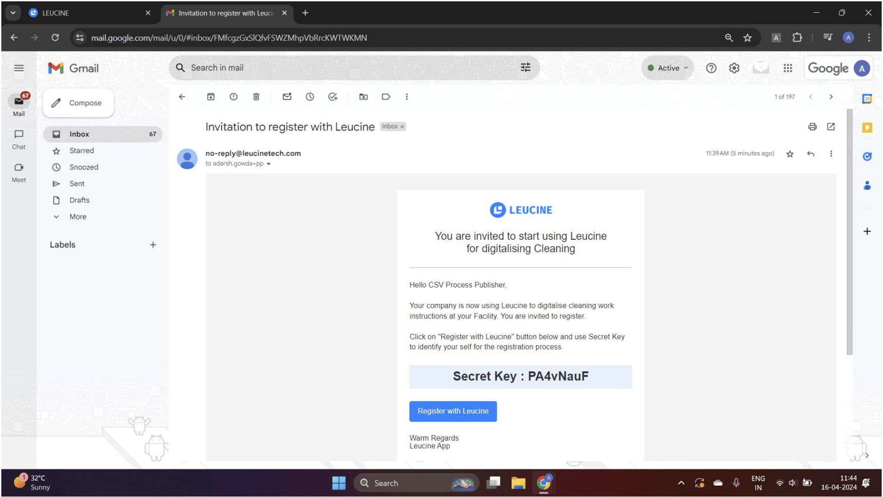Open Google Calendar side panel
Screen dimensions: 883x497
coord(867,99)
